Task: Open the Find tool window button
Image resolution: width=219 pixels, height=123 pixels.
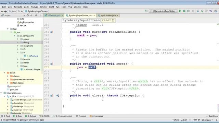Action: coord(5,116)
